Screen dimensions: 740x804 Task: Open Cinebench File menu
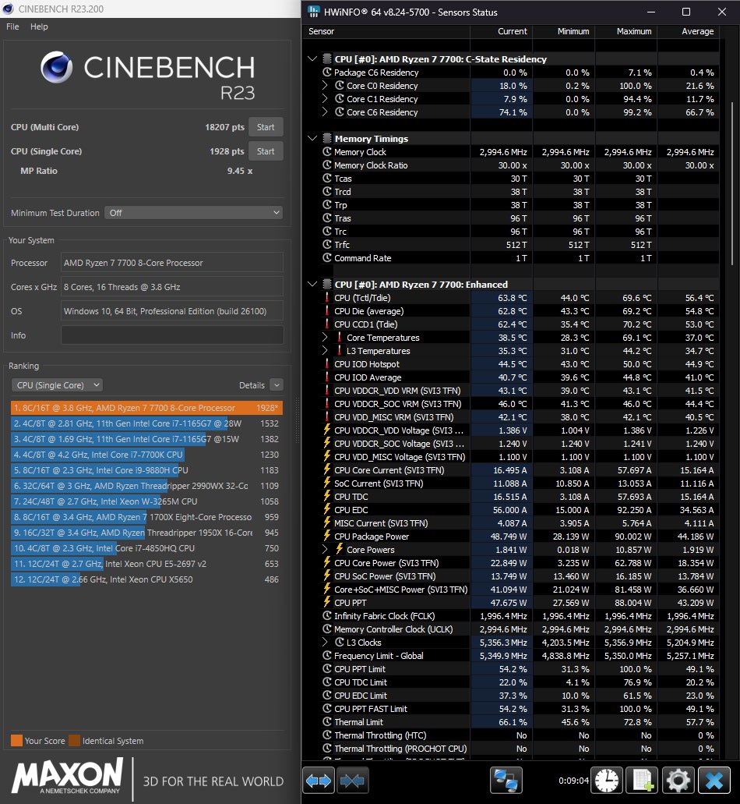click(x=12, y=27)
